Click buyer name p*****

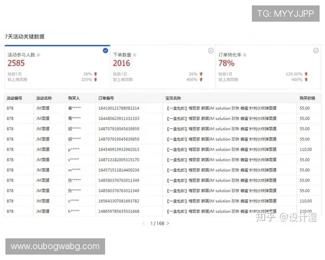point(74,149)
